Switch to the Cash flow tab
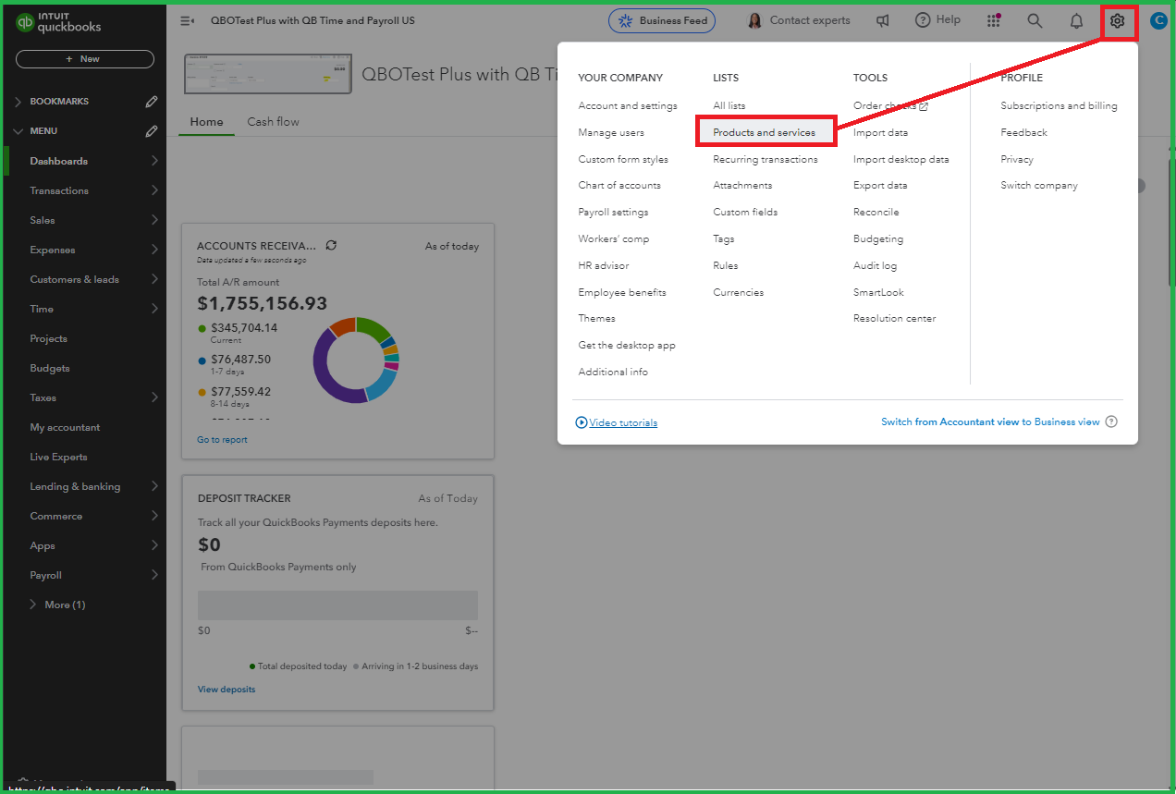The image size is (1176, 794). 273,122
